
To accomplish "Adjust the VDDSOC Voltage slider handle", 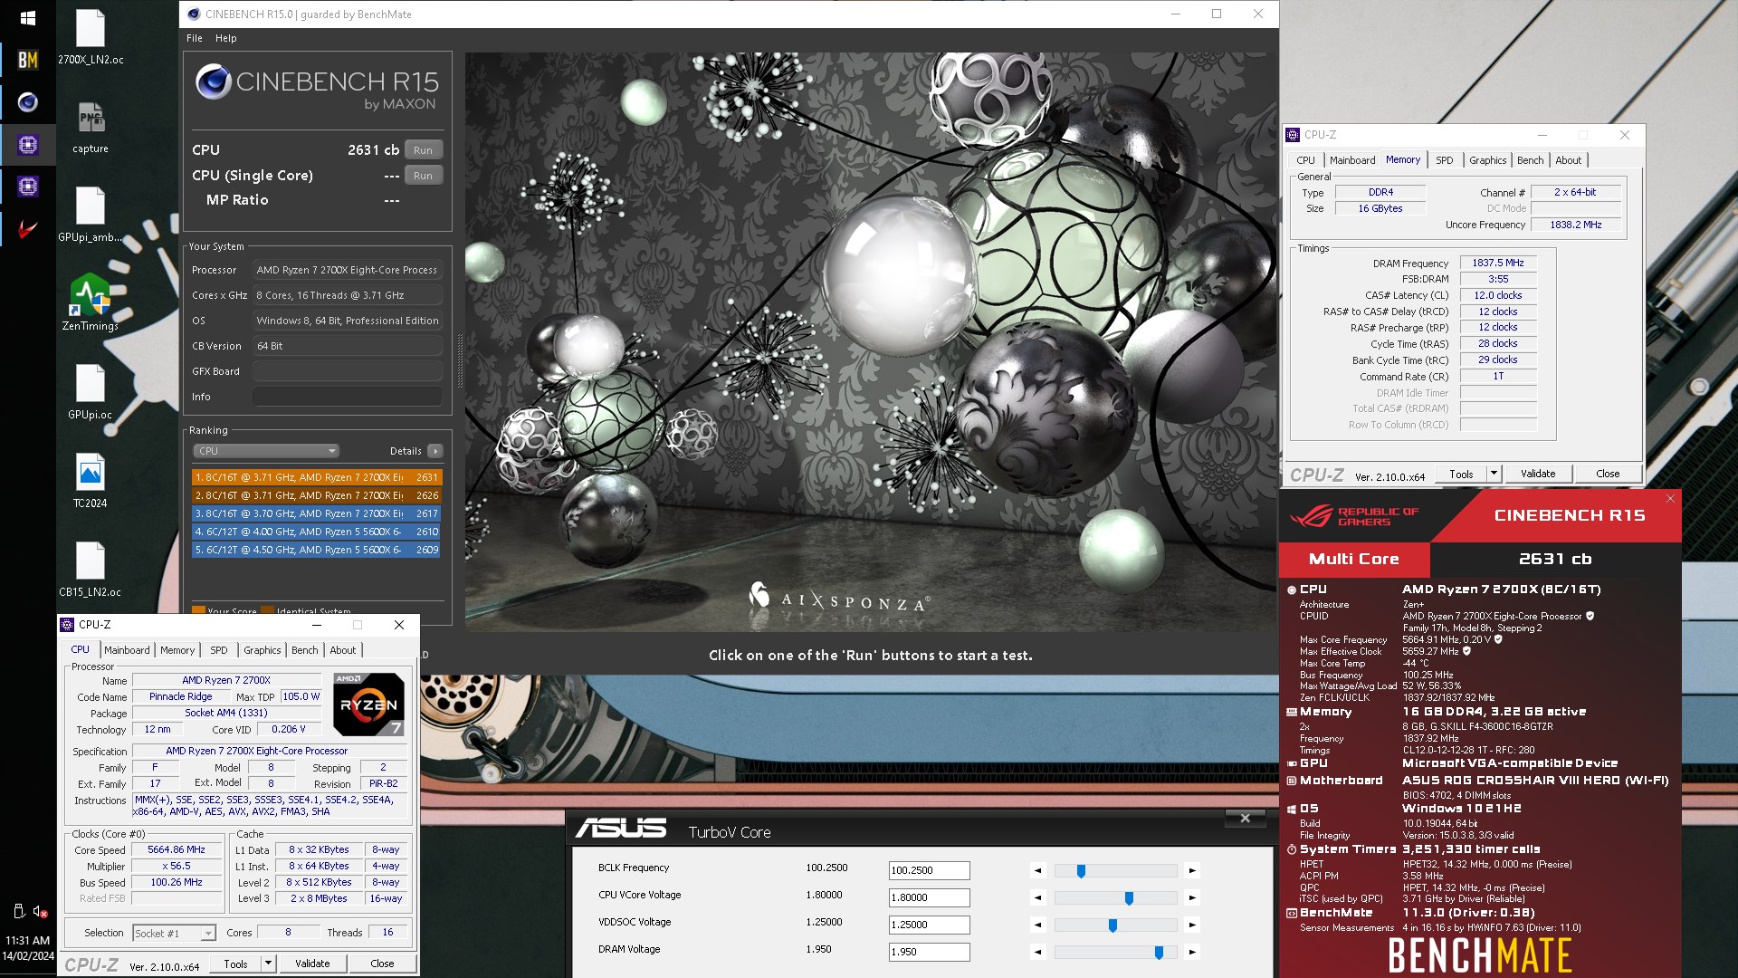I will tap(1113, 925).
